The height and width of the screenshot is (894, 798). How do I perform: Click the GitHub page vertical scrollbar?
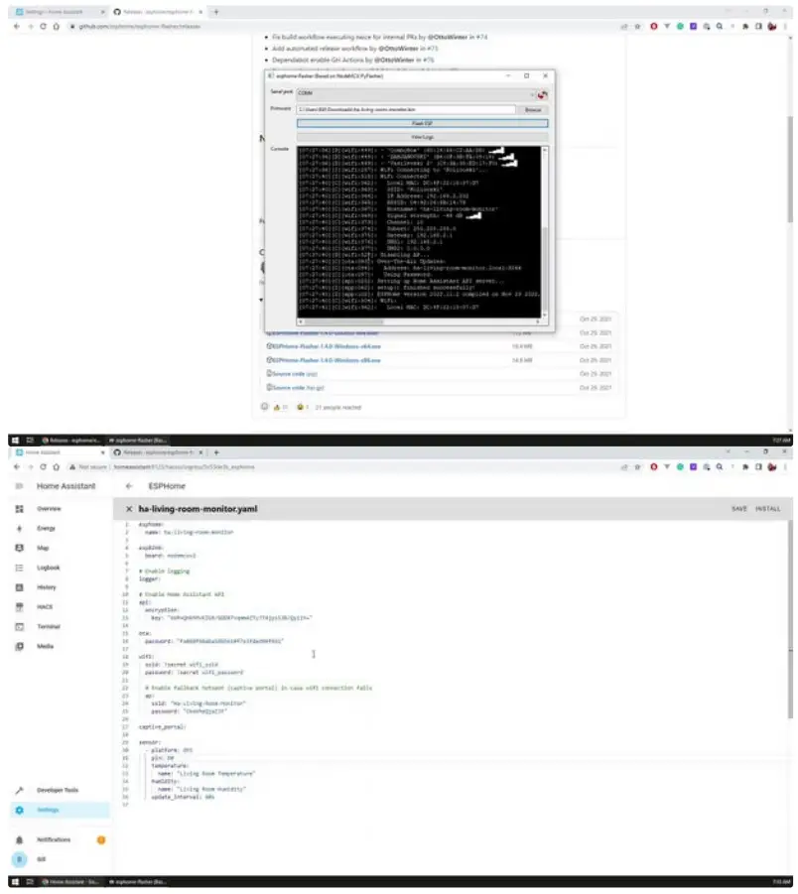point(790,170)
